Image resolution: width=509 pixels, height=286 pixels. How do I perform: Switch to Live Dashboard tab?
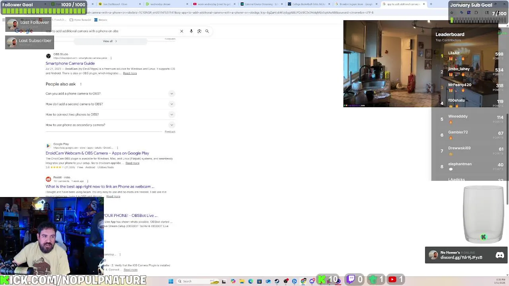(x=119, y=4)
